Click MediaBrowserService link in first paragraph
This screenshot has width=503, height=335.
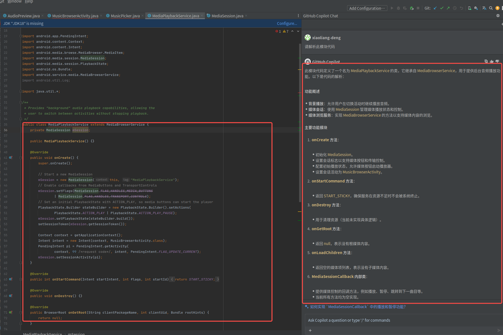pyautogui.click(x=436, y=71)
